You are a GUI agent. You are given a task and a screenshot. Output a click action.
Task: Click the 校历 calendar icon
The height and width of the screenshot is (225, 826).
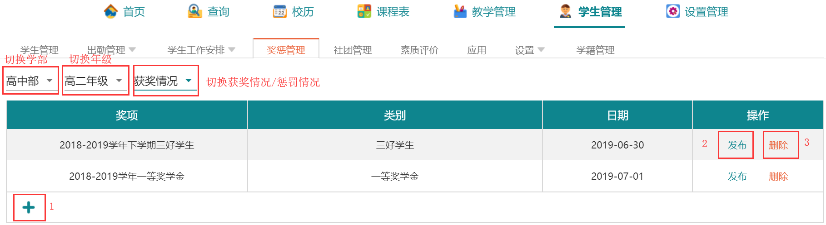pyautogui.click(x=279, y=11)
